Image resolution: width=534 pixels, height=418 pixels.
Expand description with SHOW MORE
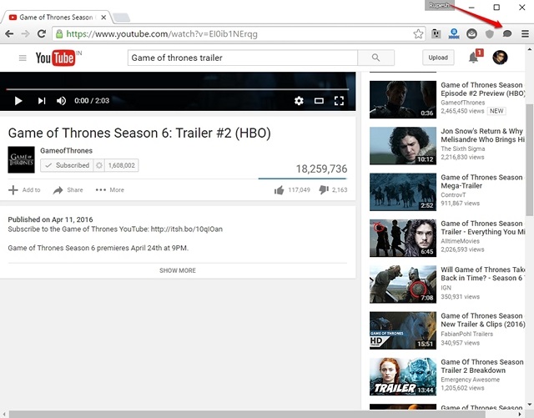pyautogui.click(x=178, y=270)
